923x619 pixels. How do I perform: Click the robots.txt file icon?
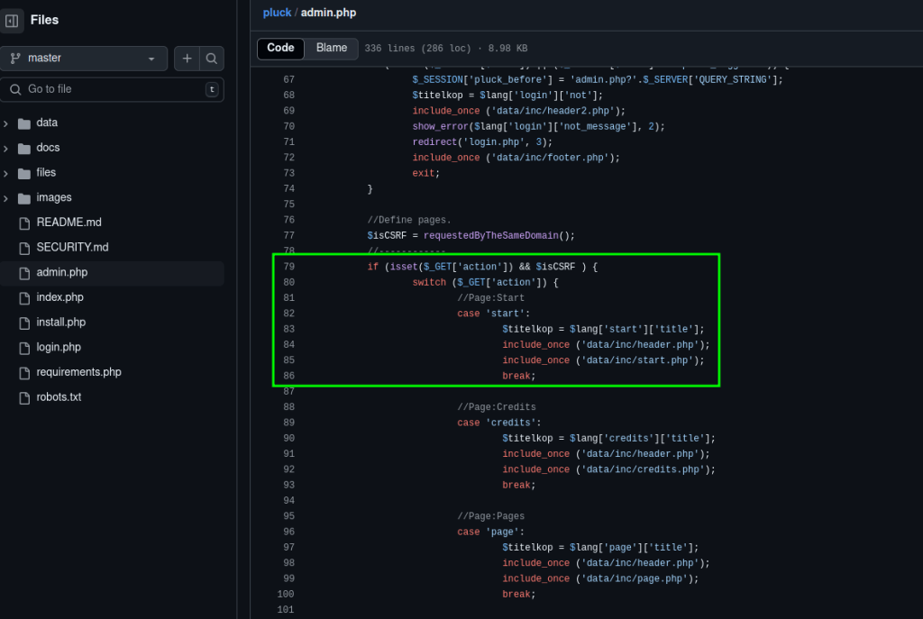(x=24, y=397)
